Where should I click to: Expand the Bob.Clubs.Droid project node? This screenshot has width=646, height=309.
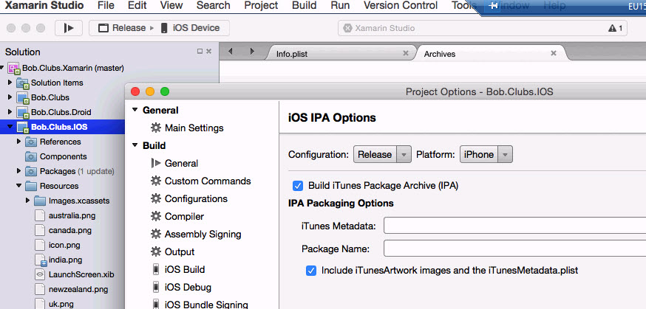[10, 112]
